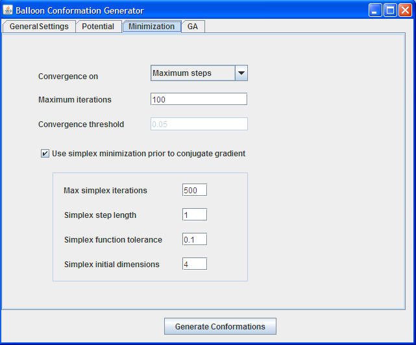This screenshot has height=345, width=416.
Task: Click the simplex minimization checkbox label text
Action: click(148, 154)
